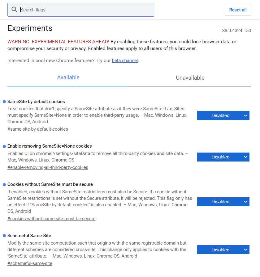Click the magnifying glass search icon
260x277 pixels.
(14, 10)
